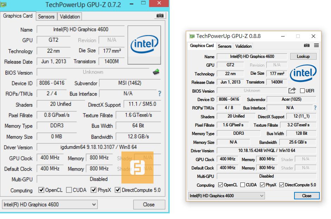Image resolution: width=331 pixels, height=219 pixels.
Task: Switch to Validation tab in GPU-Z 0.7.2
Action: pos(70,16)
